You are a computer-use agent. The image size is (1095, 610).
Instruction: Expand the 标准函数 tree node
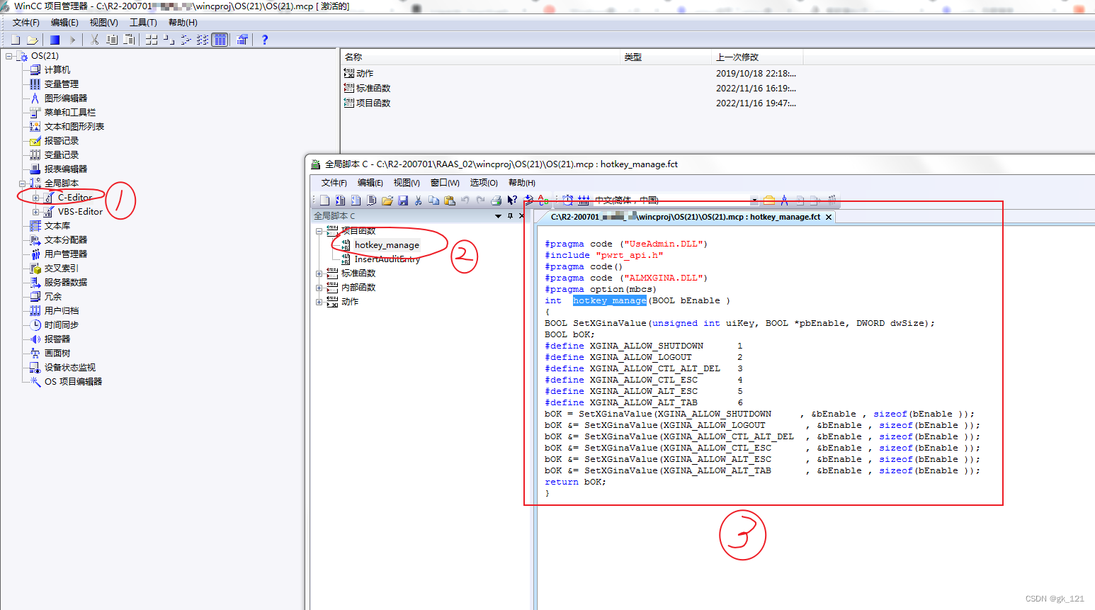319,272
